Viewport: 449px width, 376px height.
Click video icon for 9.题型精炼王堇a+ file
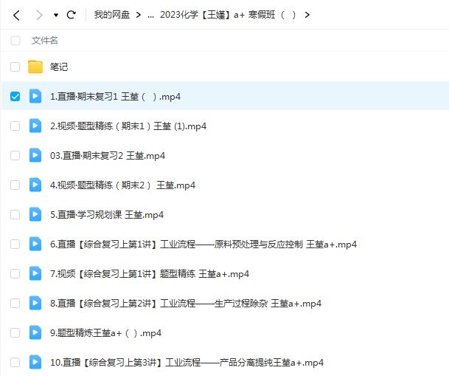pos(35,333)
